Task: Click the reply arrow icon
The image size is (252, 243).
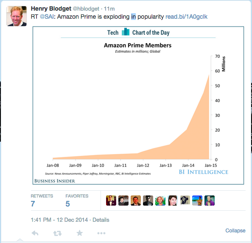Action: point(35,233)
